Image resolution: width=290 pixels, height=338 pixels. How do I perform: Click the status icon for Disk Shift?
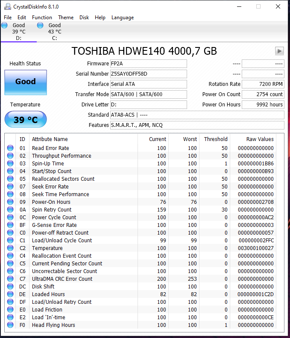[10, 286]
